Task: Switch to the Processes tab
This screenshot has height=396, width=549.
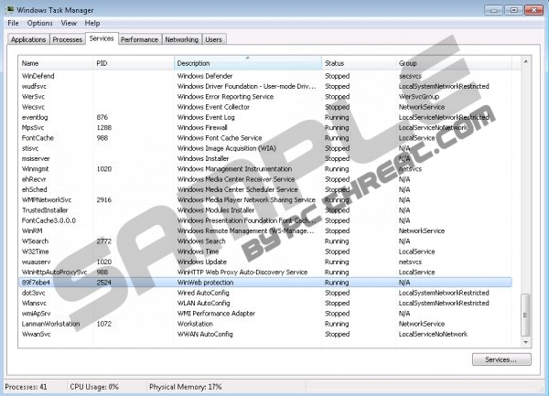Action: point(67,40)
